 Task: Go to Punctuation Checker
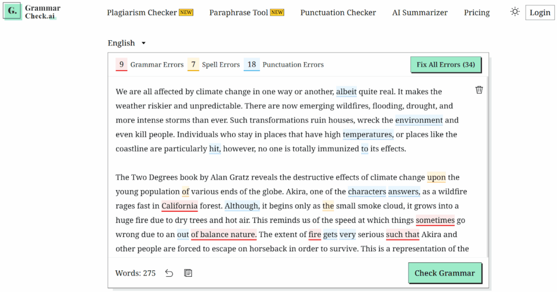point(338,12)
